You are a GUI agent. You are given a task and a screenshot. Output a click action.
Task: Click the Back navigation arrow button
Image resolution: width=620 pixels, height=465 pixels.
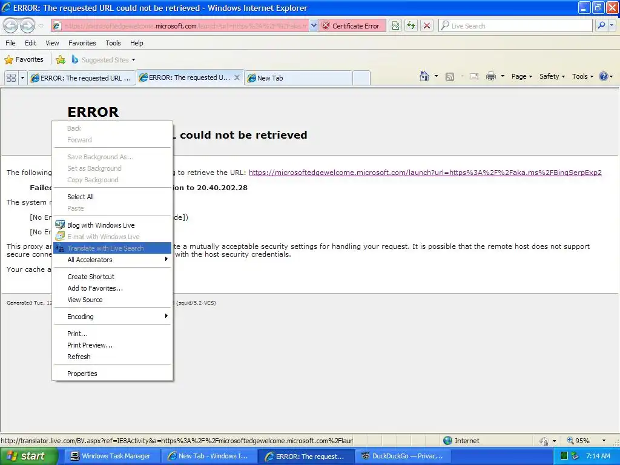[11, 25]
